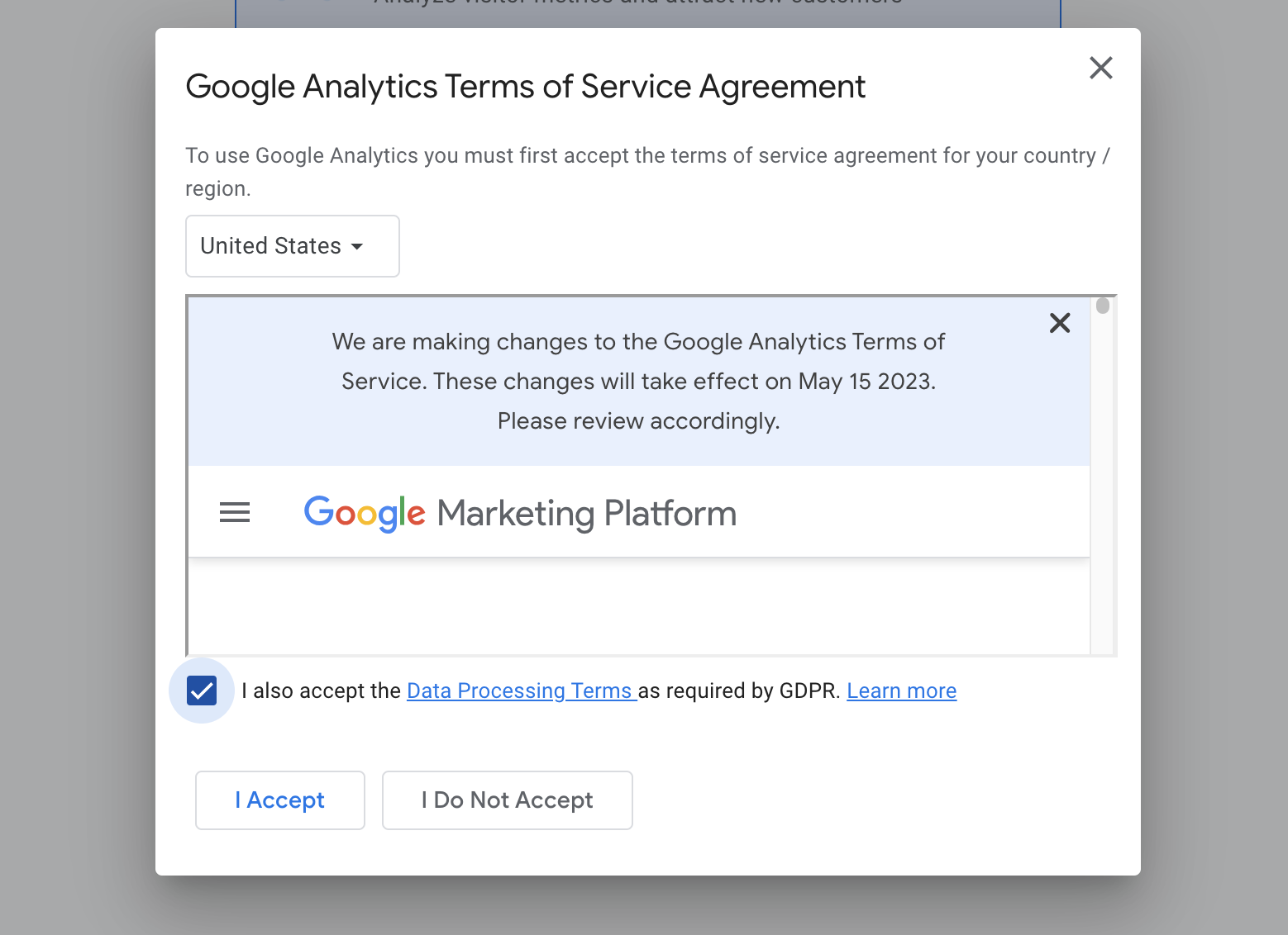Uncheck the Data Processing Terms acceptance checkbox
The height and width of the screenshot is (935, 1288).
pyautogui.click(x=202, y=691)
